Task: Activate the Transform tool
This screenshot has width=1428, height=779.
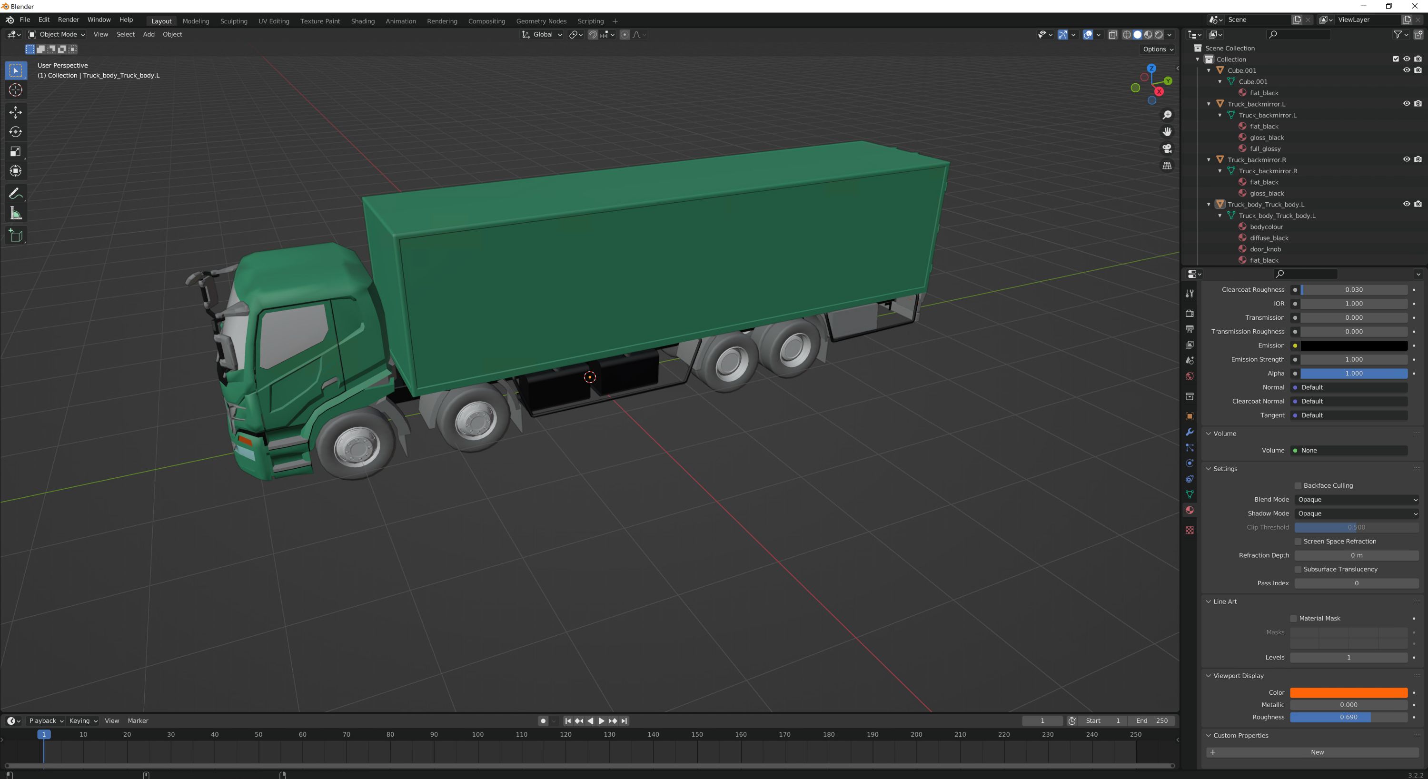Action: tap(16, 171)
